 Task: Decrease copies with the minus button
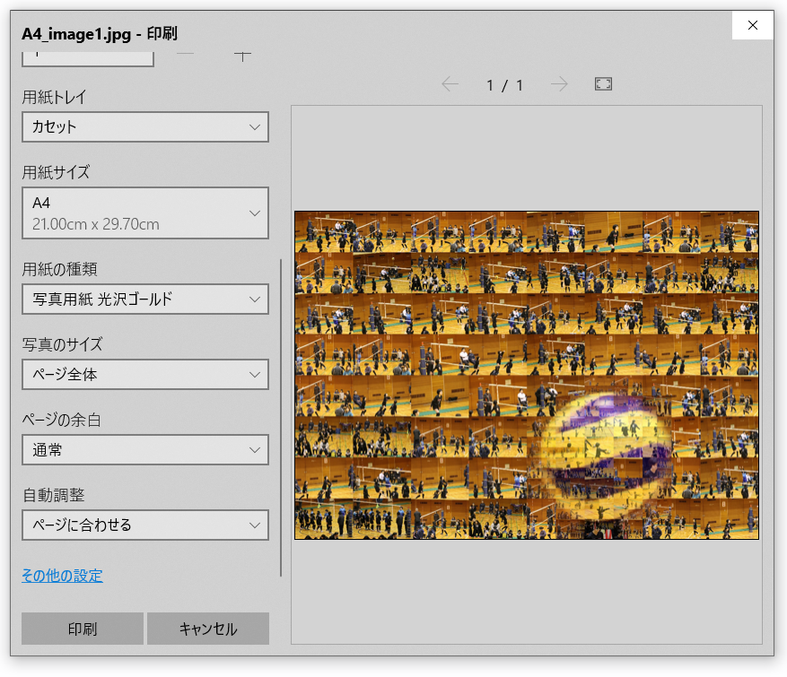(x=185, y=54)
